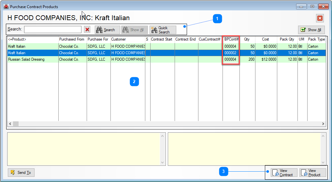Click inside the left yellow notes box
Viewport: 332px width, 182px height.
click(84, 149)
